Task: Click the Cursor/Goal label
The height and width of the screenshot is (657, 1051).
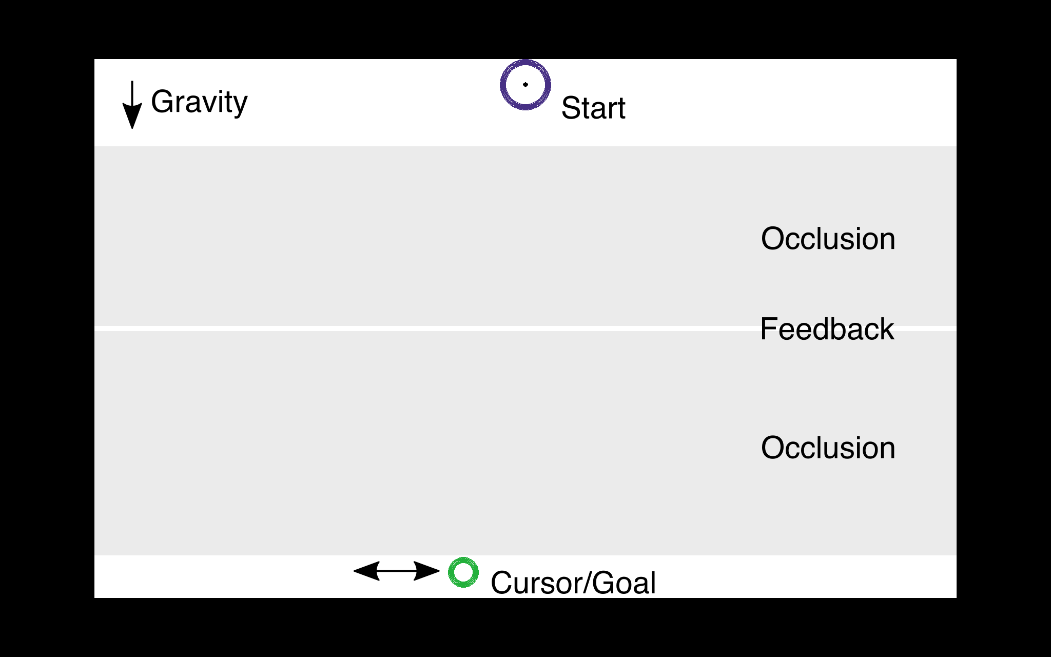Action: (573, 583)
